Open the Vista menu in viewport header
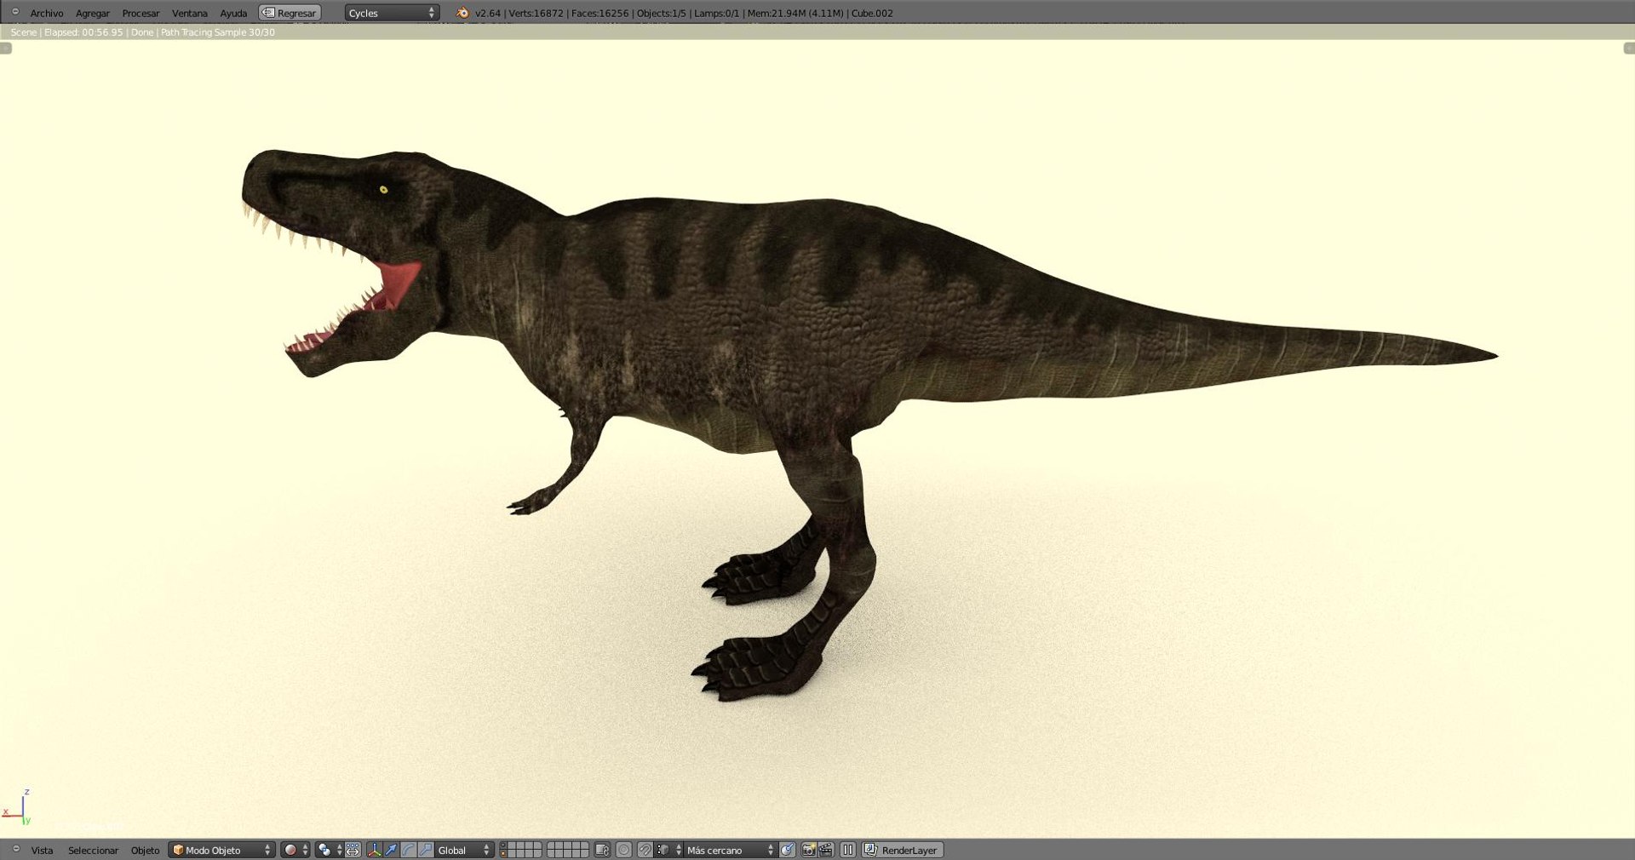 tap(42, 850)
